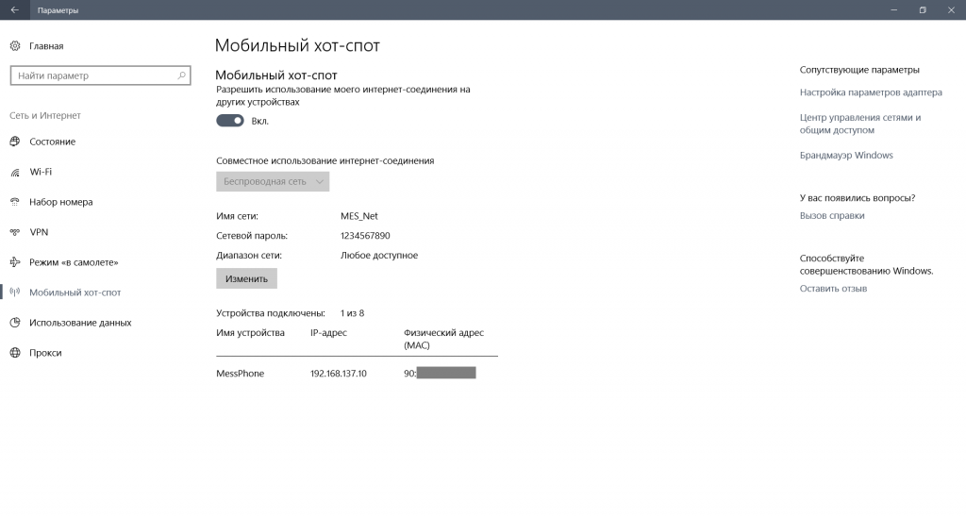Click the MessPhone device name

point(241,374)
